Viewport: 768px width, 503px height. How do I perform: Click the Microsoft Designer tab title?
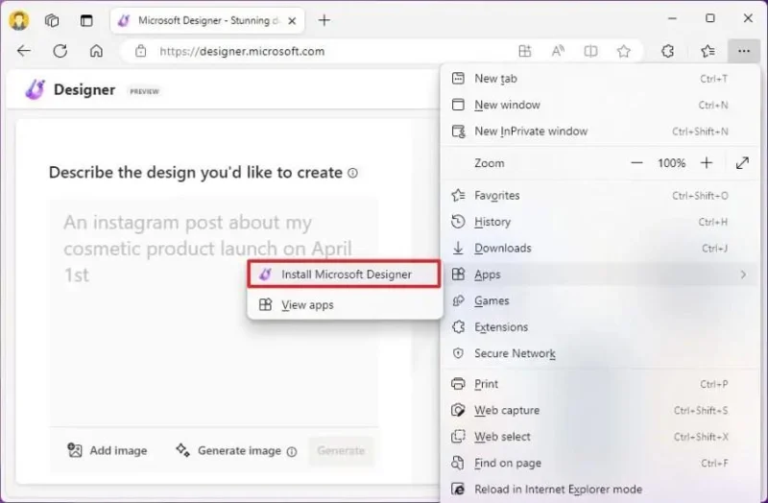pyautogui.click(x=208, y=20)
